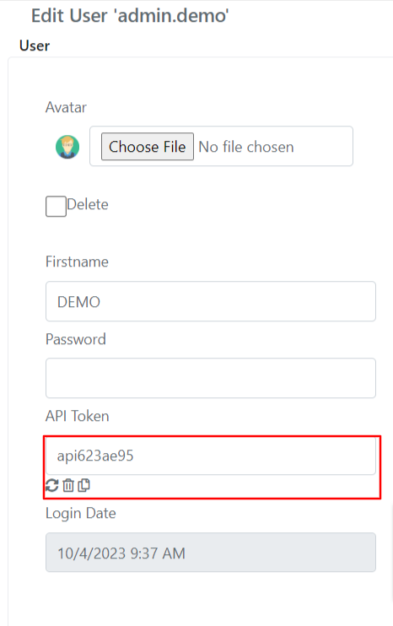Click the Password label
Image resolution: width=393 pixels, height=626 pixels.
pyautogui.click(x=76, y=339)
